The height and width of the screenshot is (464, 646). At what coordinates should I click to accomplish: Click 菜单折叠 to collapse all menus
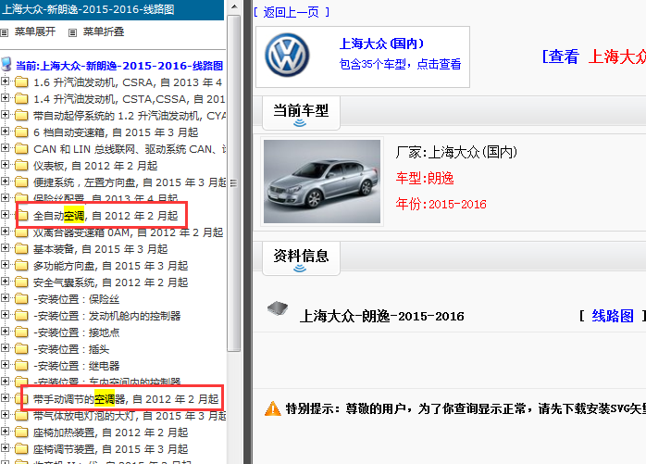tap(104, 32)
